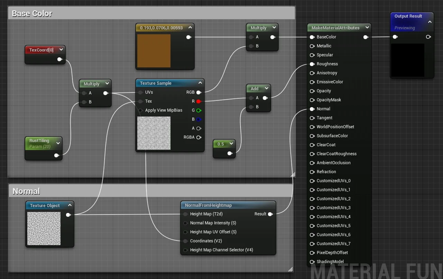
Task: Click the Output Result input pin
Action: [395, 37]
